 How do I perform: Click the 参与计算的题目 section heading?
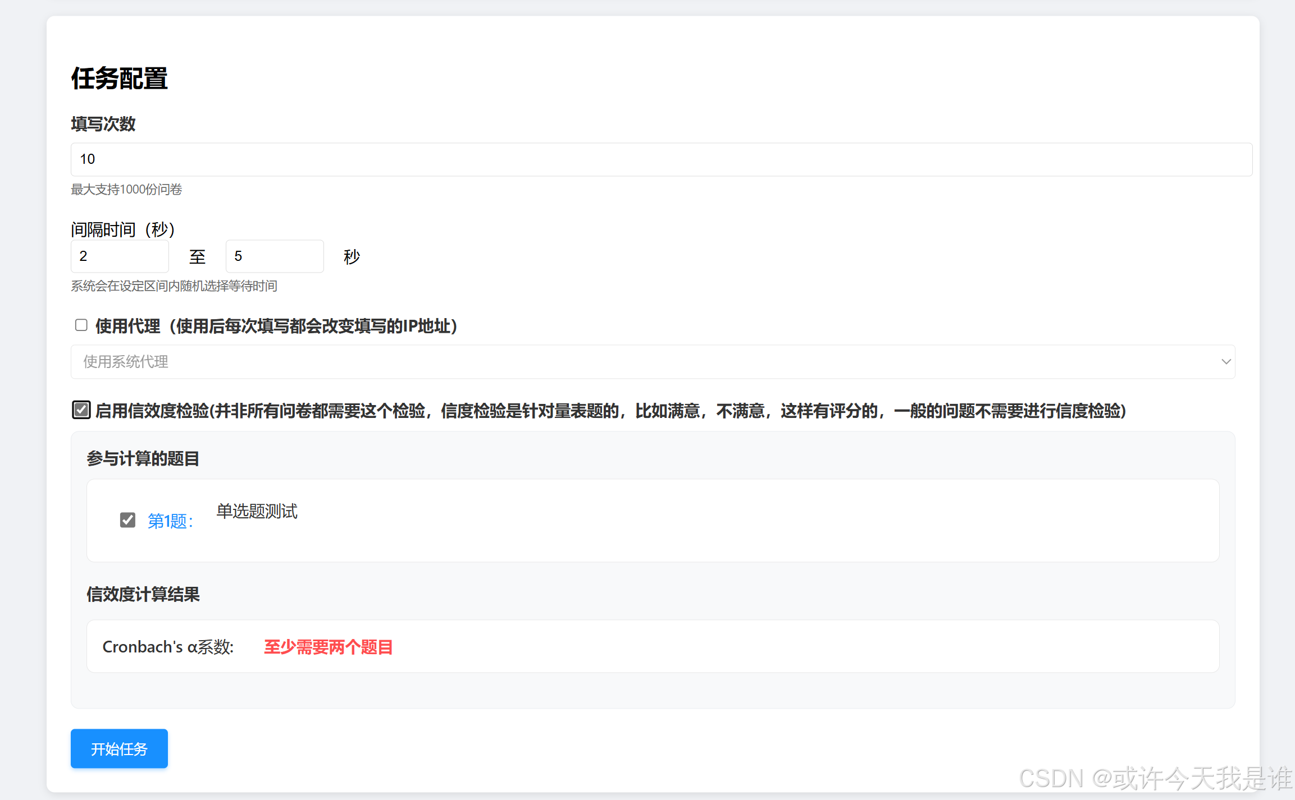pyautogui.click(x=143, y=458)
